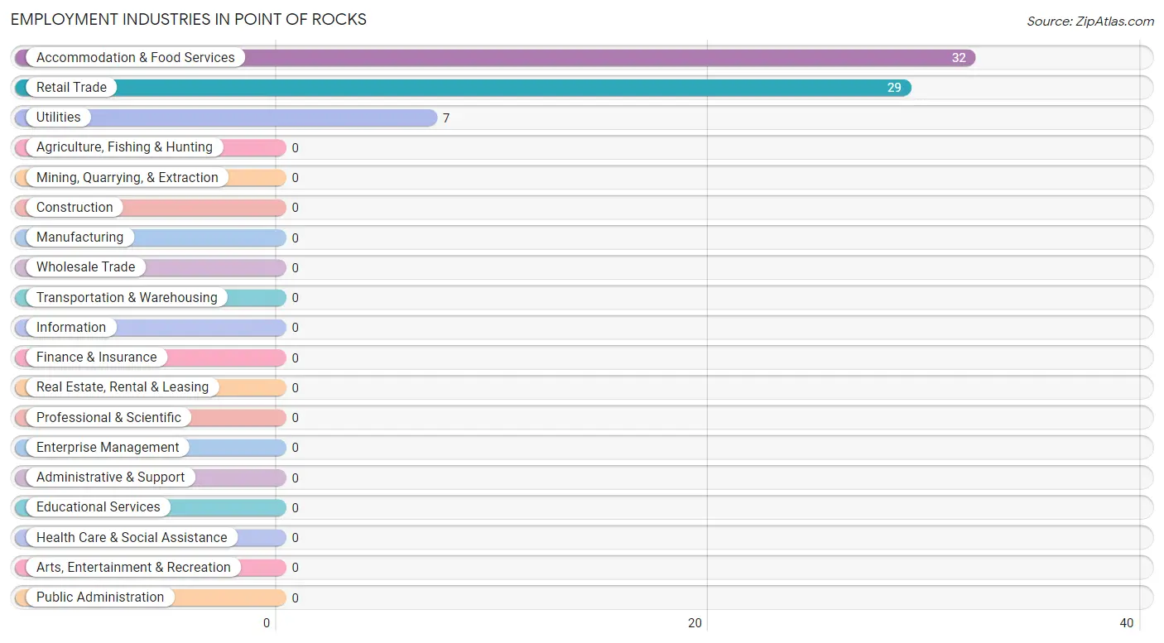Viewport: 1164px width, 643px height.
Task: Click the x-axis tick label 0
Action: [267, 623]
